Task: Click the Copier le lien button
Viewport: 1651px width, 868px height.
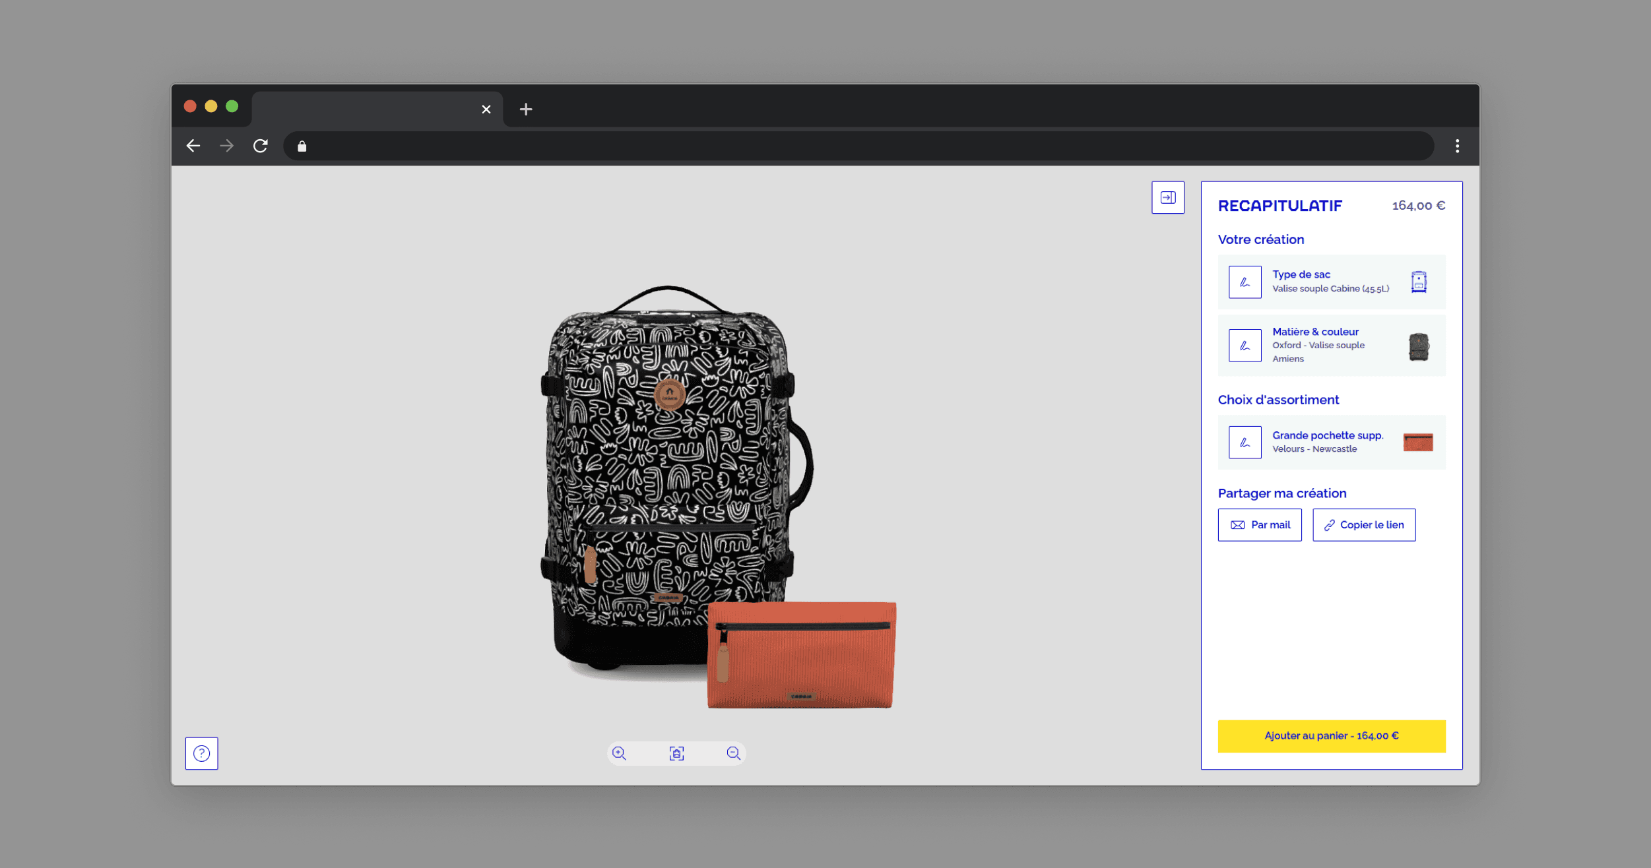Action: tap(1363, 525)
